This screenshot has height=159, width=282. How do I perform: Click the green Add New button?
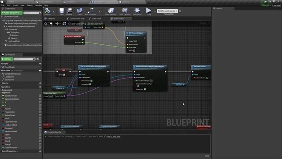[x=7, y=59]
